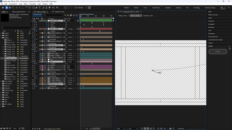Toggle the Position stopwatch under Omega_CNTRL

pyautogui.click(x=47, y=23)
